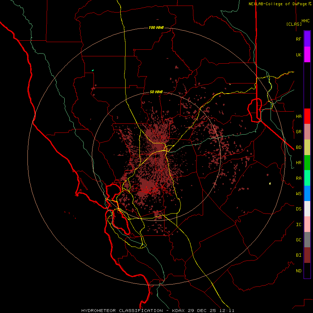The image size is (313, 313).
Task: Click the BD legend label
Action: 298,147
